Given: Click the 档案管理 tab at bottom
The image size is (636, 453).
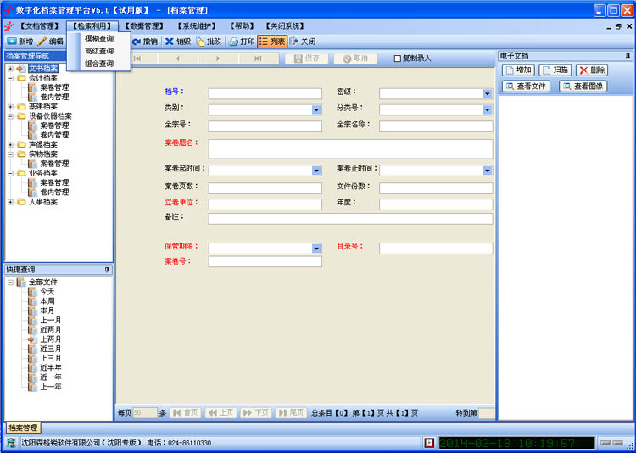Looking at the screenshot, I should point(23,428).
